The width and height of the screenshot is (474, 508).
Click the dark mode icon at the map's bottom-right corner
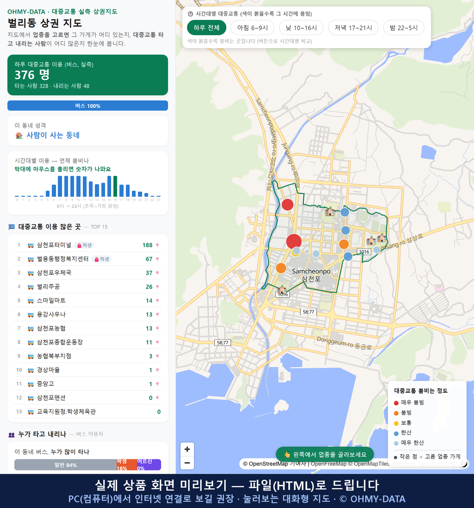click(464, 464)
